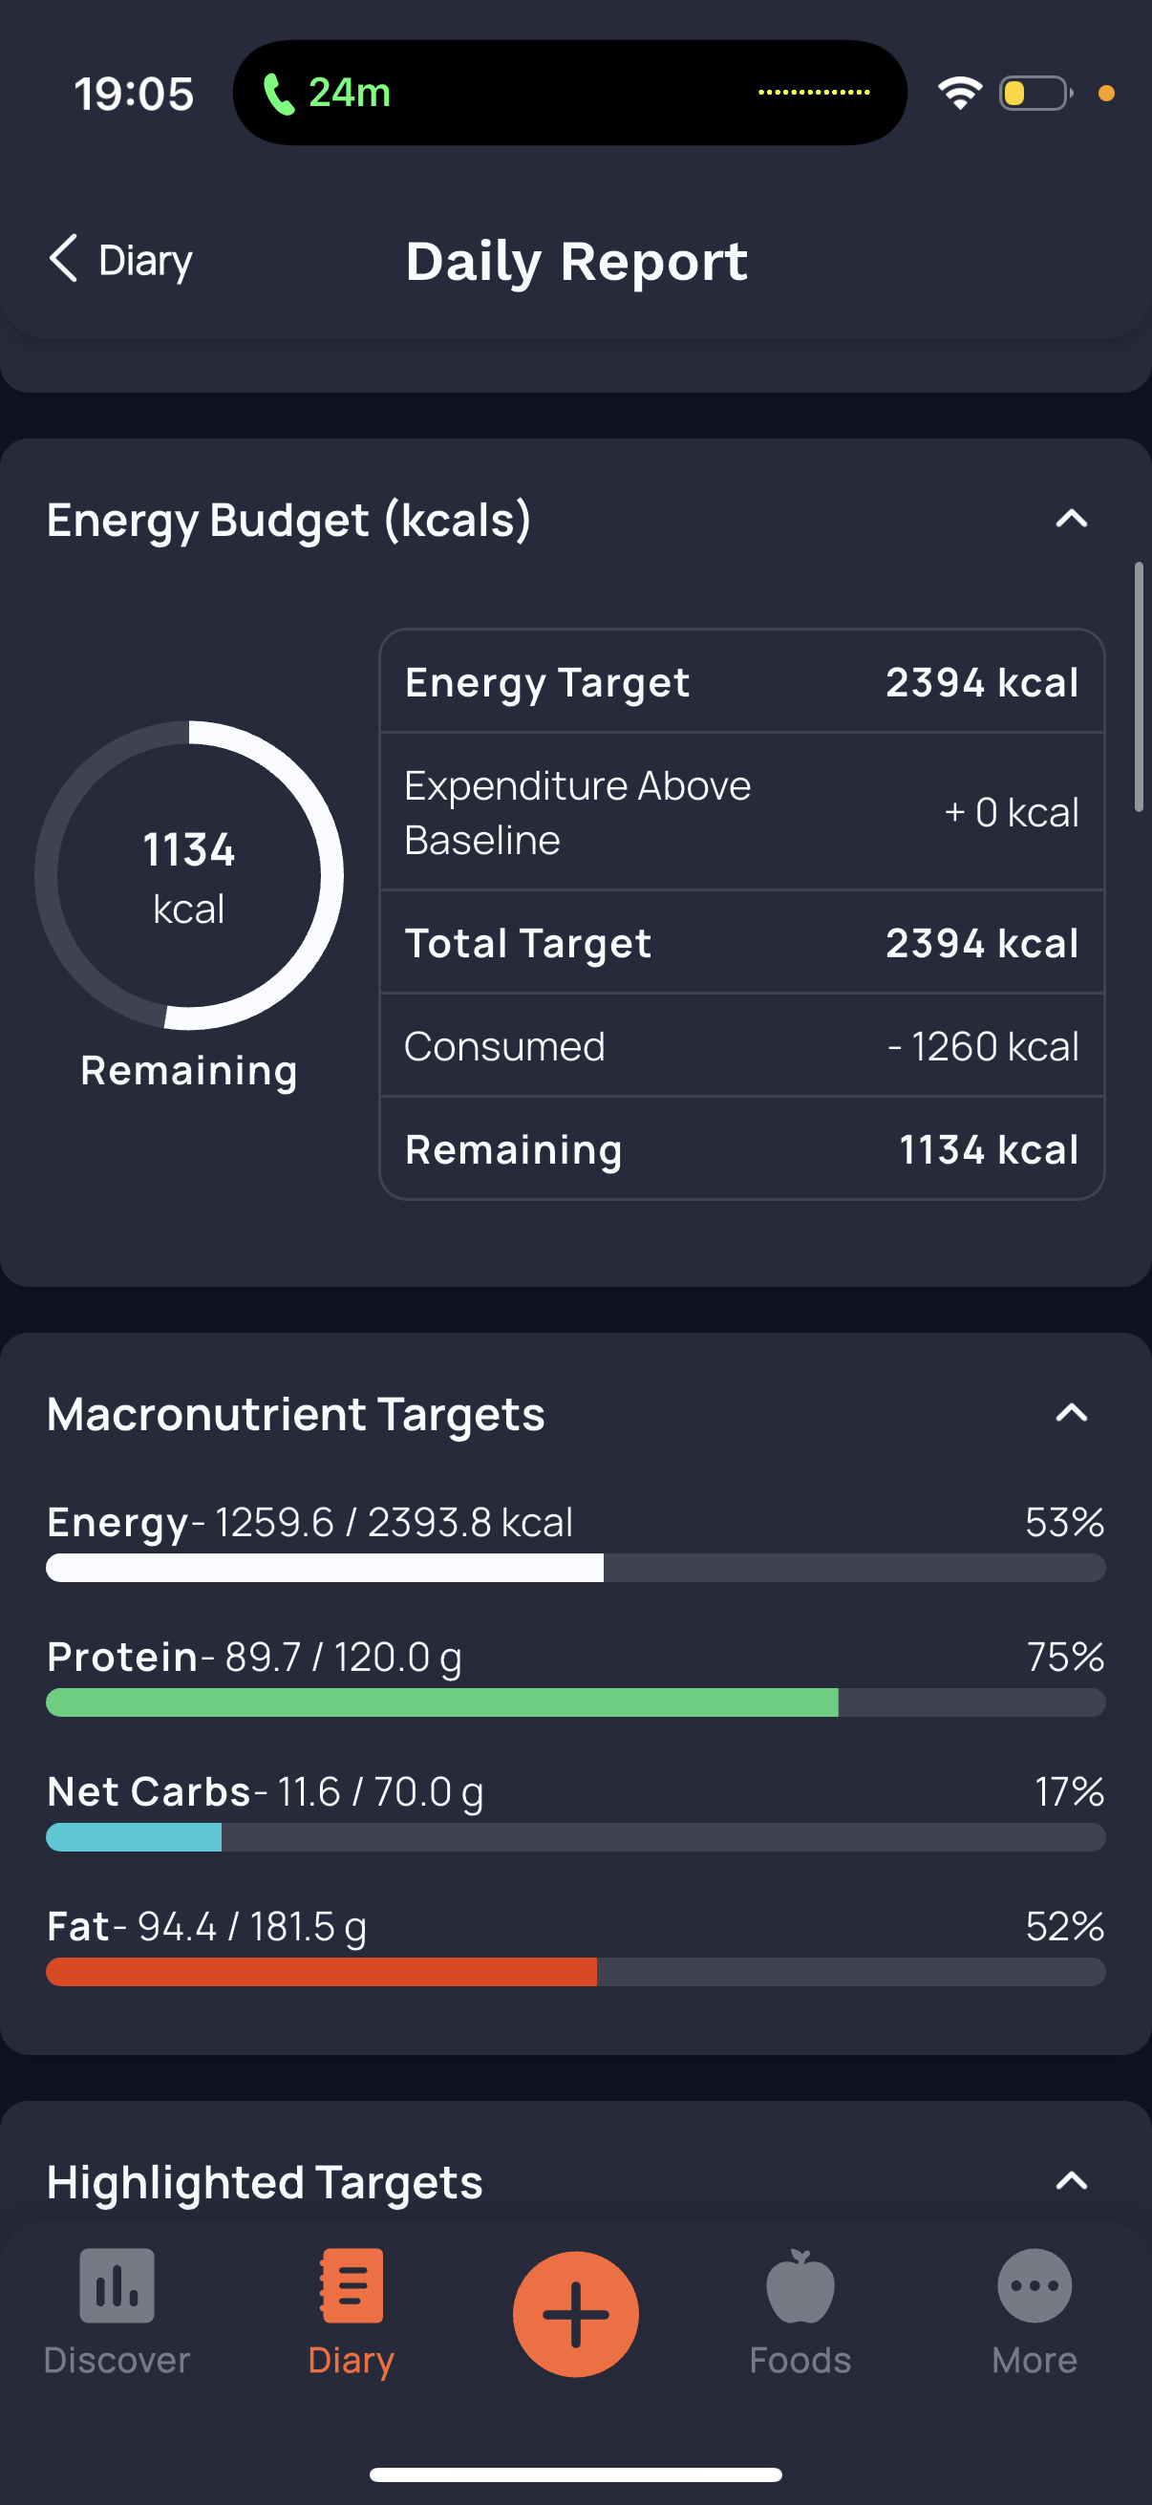Collapse the Energy Budget section
This screenshot has width=1152, height=2505.
pos(1072,519)
